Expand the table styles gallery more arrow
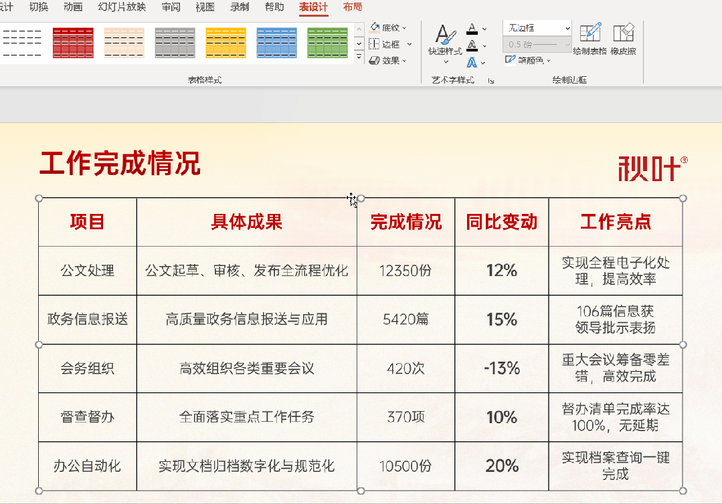 (359, 58)
